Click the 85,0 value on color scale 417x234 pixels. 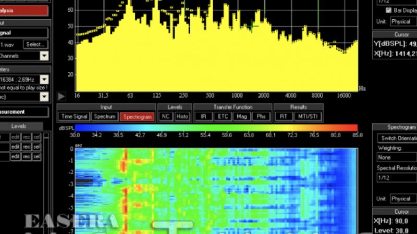(x=358, y=135)
